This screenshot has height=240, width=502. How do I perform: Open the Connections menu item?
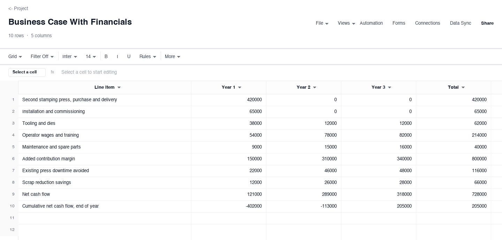pyautogui.click(x=427, y=23)
